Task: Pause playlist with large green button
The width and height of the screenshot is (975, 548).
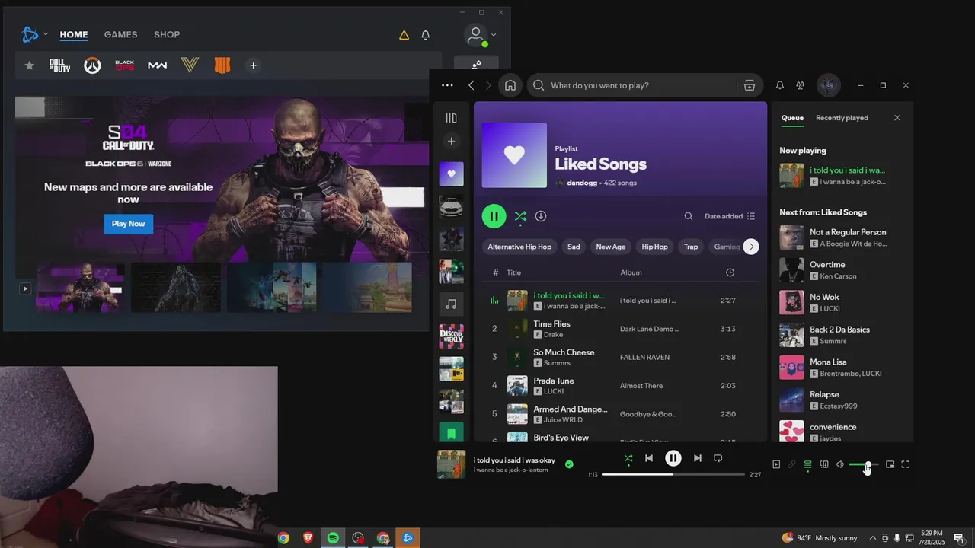Action: pyautogui.click(x=494, y=216)
